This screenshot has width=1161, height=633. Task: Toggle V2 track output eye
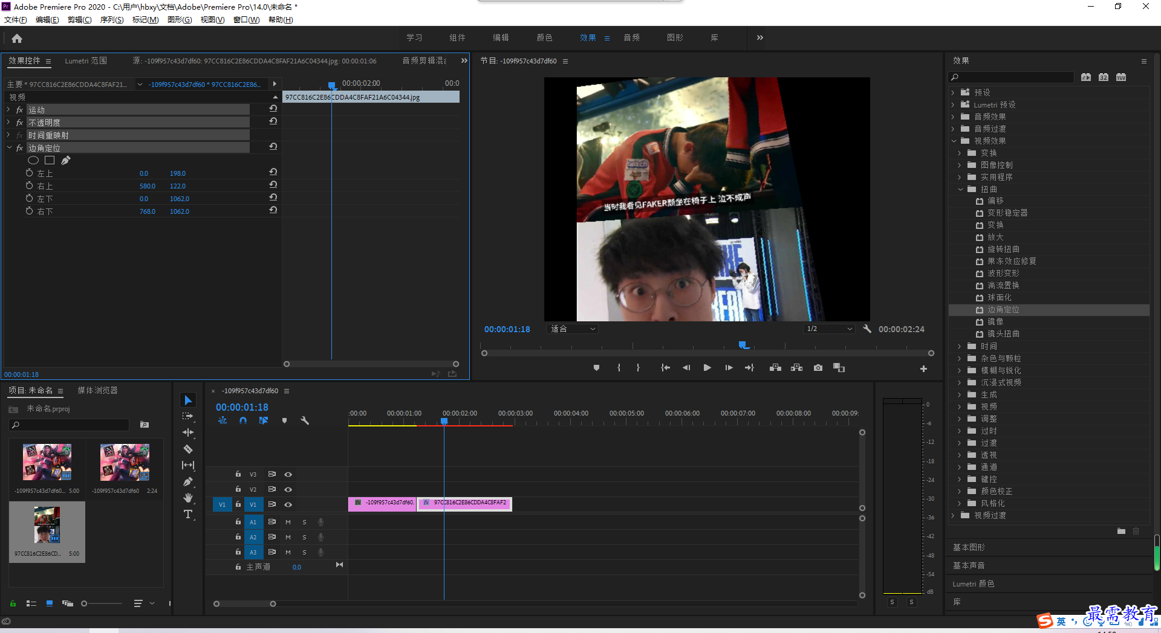coord(288,489)
